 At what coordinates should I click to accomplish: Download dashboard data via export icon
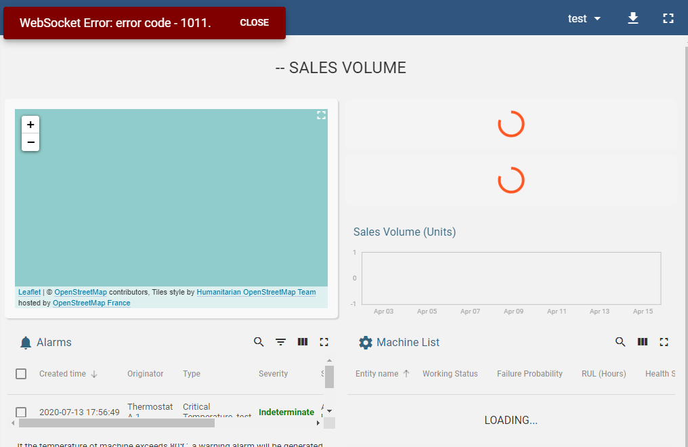[632, 18]
